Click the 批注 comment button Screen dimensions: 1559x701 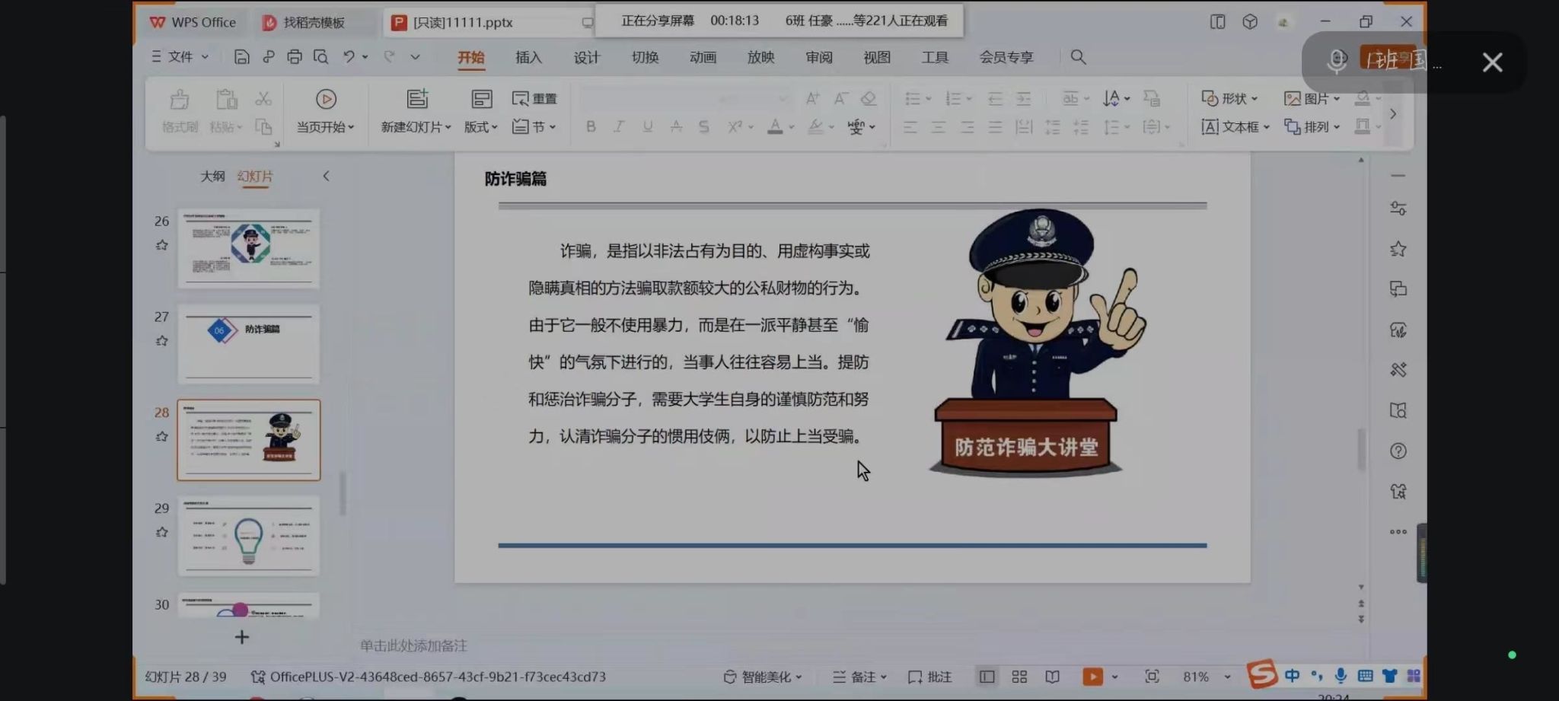(930, 677)
